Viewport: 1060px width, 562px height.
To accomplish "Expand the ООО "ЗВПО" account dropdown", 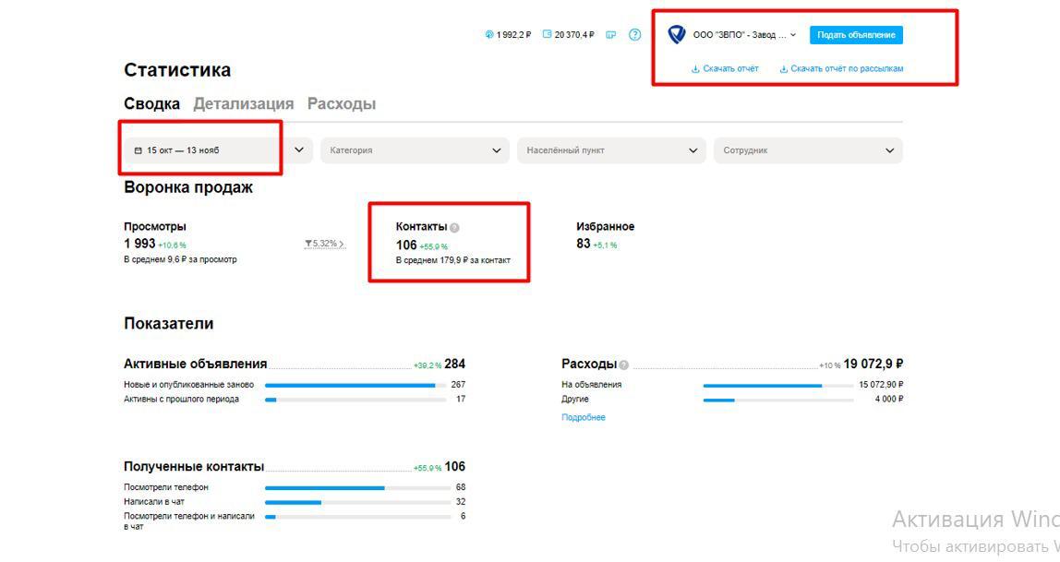I will [793, 35].
